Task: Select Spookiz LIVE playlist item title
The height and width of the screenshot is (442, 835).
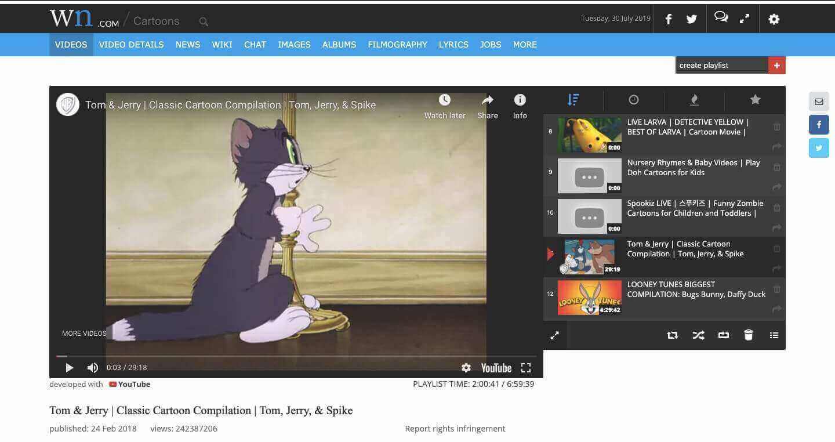Action: [x=695, y=208]
